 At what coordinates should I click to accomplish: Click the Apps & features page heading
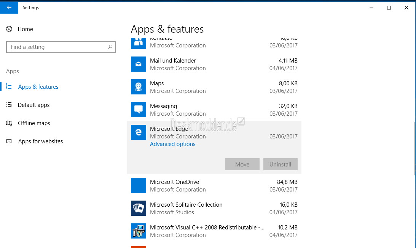pos(167,29)
